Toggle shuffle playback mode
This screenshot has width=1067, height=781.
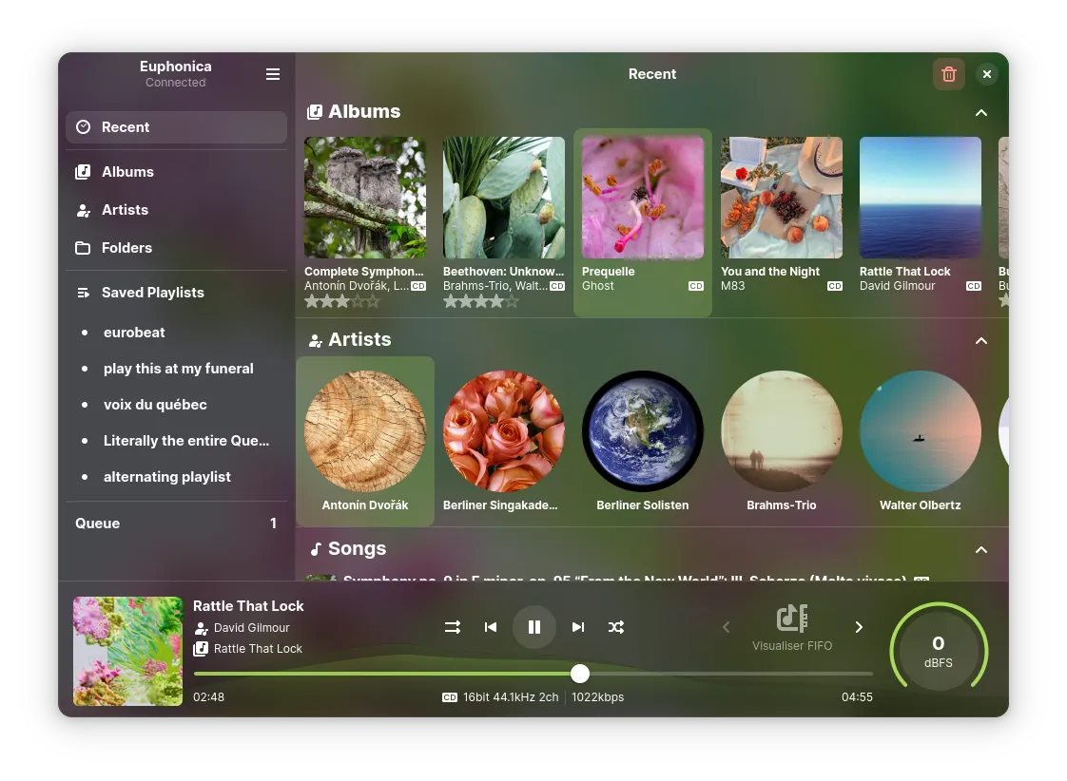(x=616, y=627)
